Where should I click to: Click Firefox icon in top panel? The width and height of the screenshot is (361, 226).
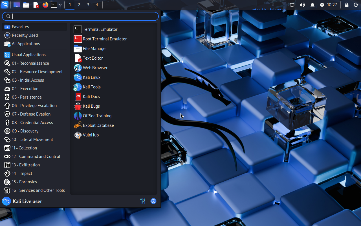tap(45, 5)
